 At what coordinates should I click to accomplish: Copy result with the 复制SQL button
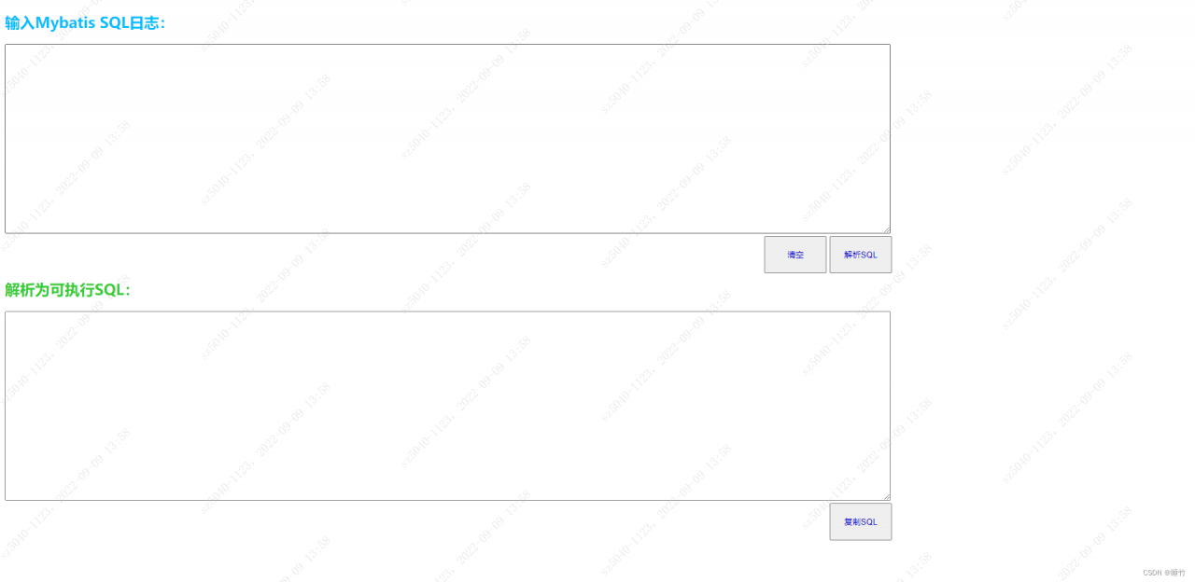click(x=860, y=522)
